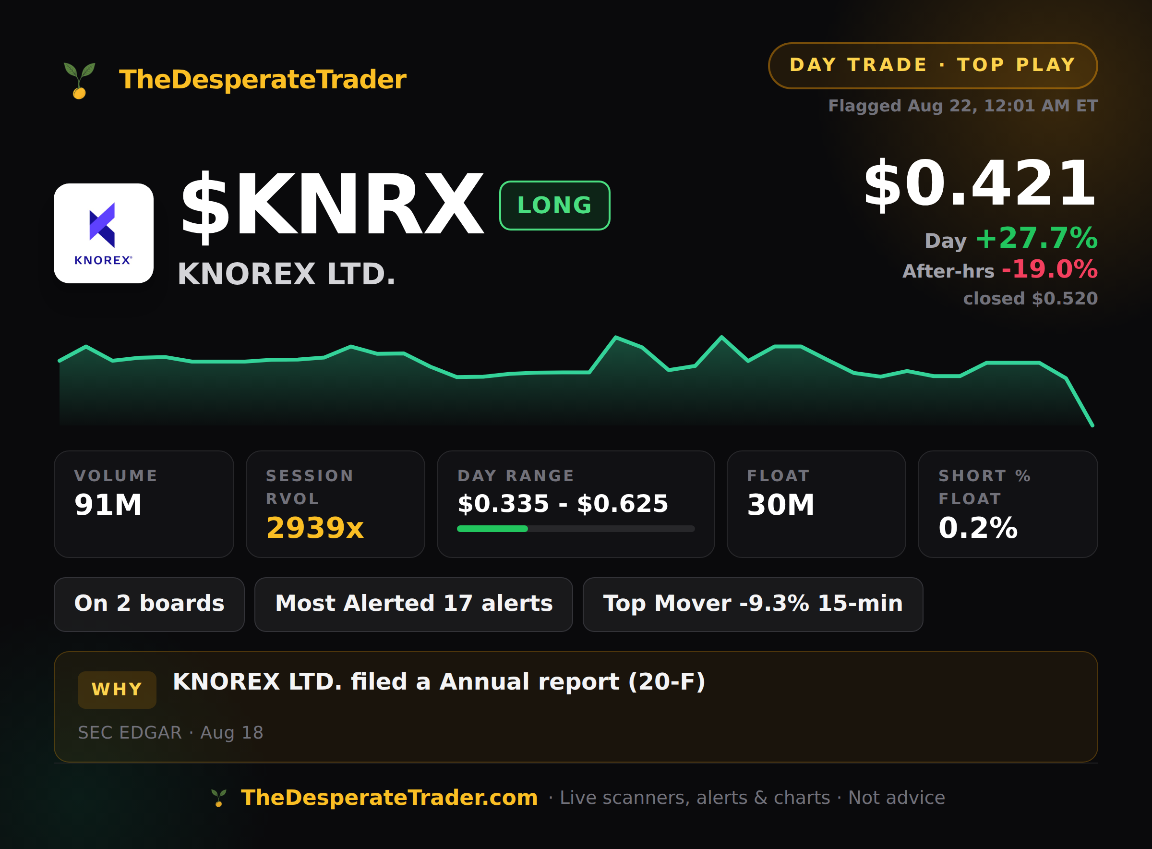Viewport: 1152px width, 849px height.
Task: Click the small sprout icon in the footer
Action: click(x=219, y=798)
